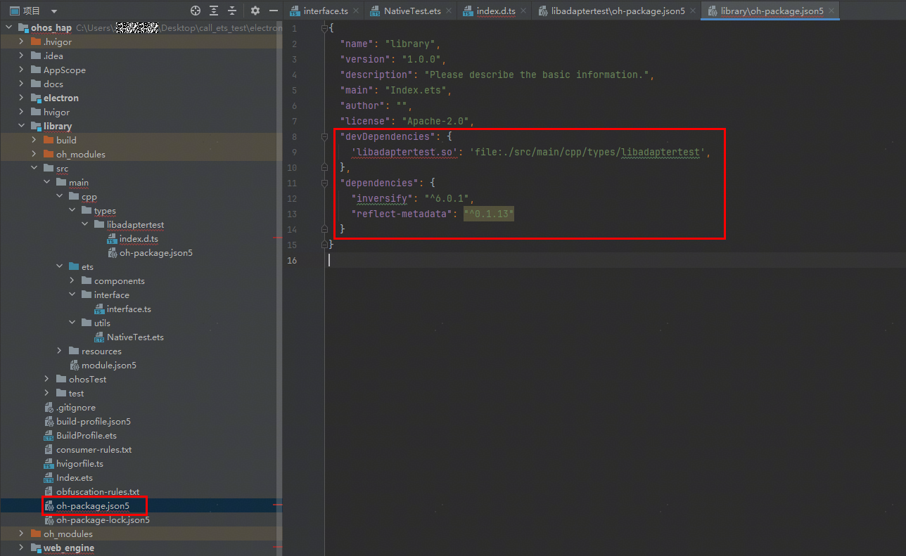This screenshot has height=556, width=906.
Task: Open Index.ets file in library
Action: pos(75,478)
